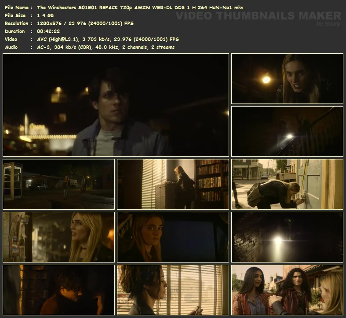
Task: Click the file size value 1.4 GB
Action: [45, 15]
